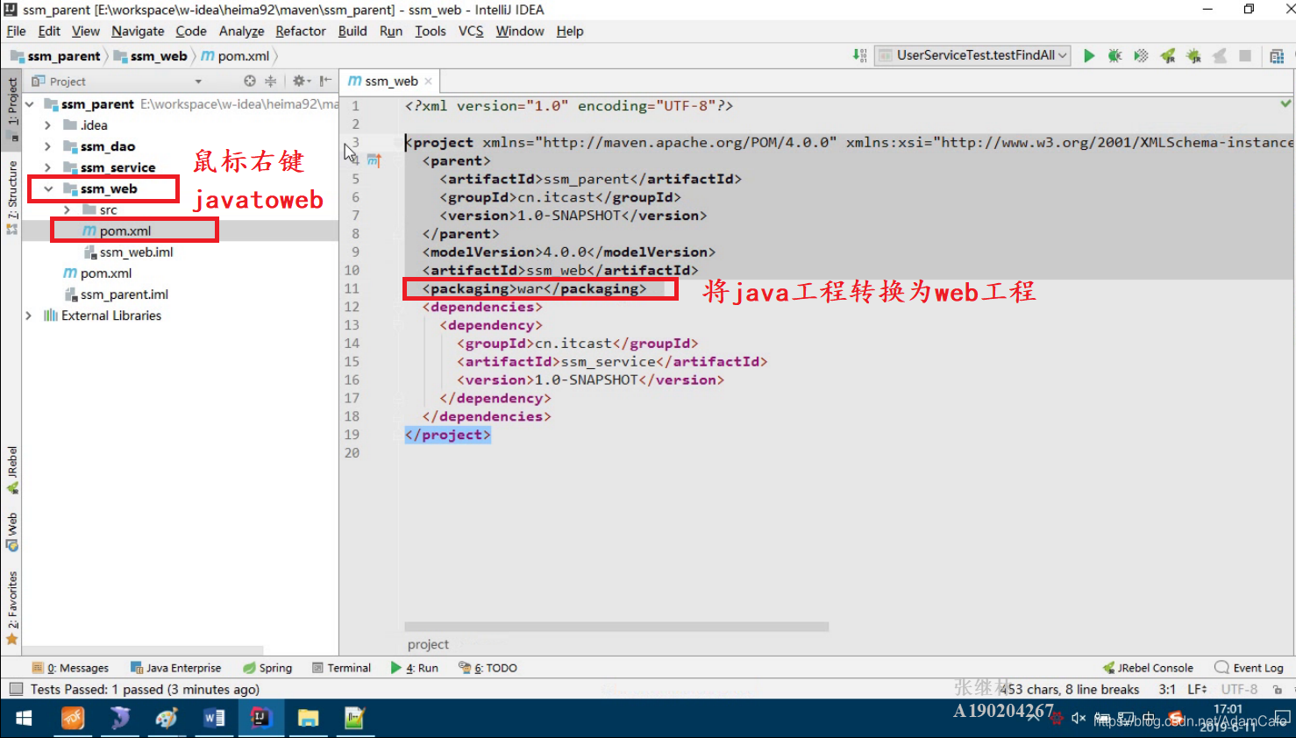1296x738 pixels.
Task: Toggle the read-only lock icon
Action: (x=1278, y=690)
